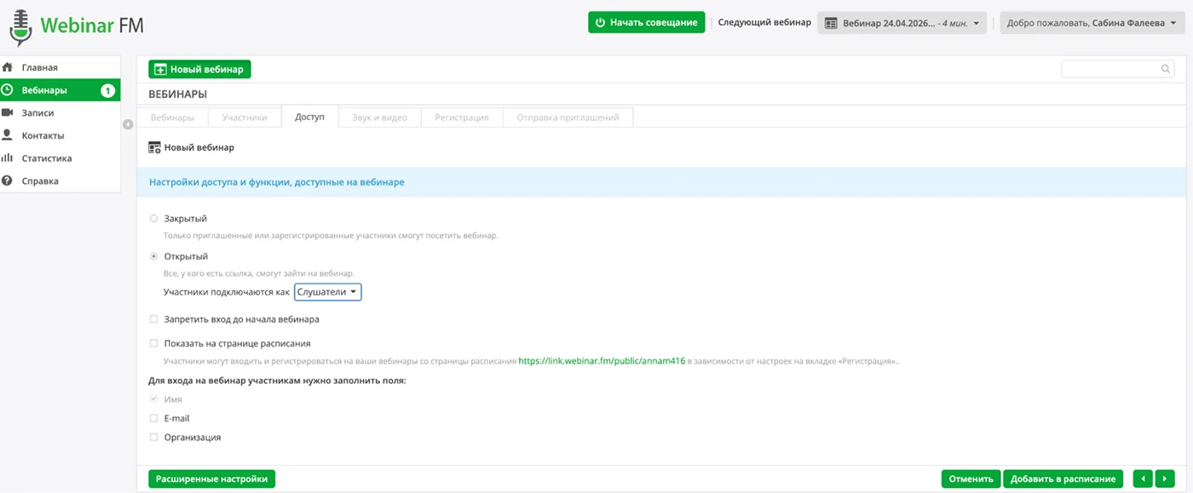Click the calendar icon next to Новый вебинар heading

pos(154,147)
